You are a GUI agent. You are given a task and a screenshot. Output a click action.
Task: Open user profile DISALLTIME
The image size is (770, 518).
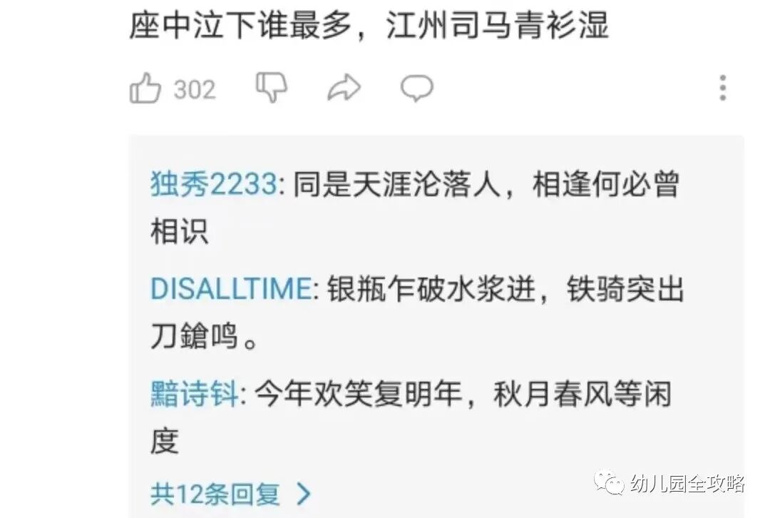pyautogui.click(x=231, y=288)
